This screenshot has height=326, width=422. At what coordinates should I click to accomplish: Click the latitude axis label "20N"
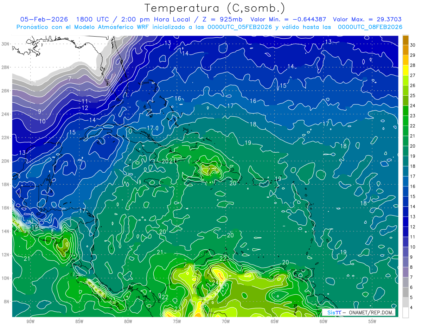6,161
